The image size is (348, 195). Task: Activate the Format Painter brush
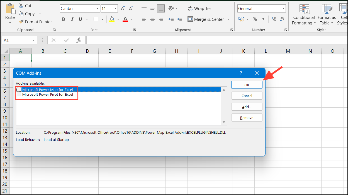21,22
